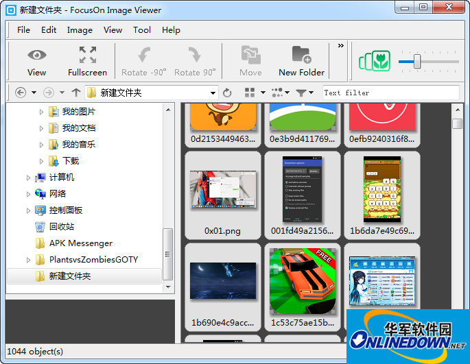Open back history dropdown arrow
470x364 pixels.
(x=34, y=93)
